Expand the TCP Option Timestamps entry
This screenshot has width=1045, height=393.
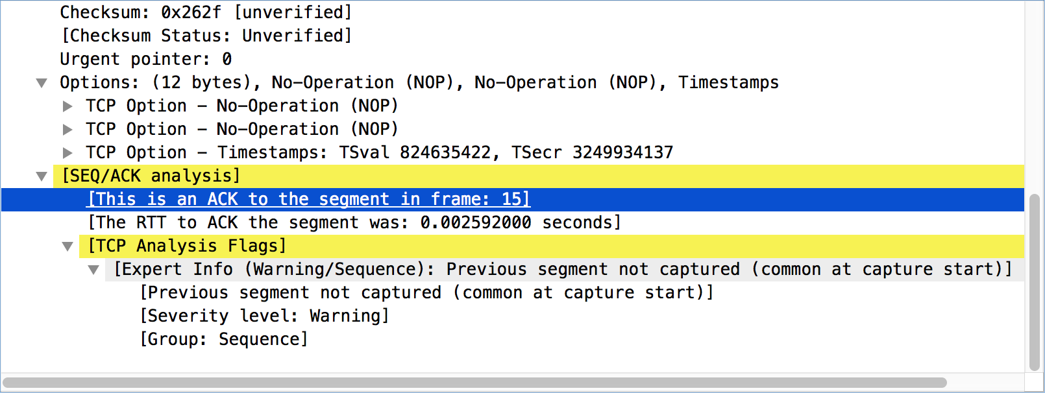[x=68, y=152]
